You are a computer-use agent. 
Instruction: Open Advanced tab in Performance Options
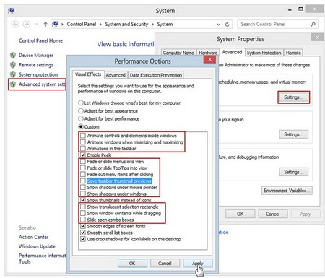(x=116, y=75)
